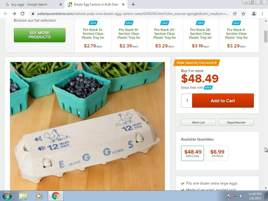268x201 pixels.
Task: Open Rapid Reorder
Action: pos(236,122)
